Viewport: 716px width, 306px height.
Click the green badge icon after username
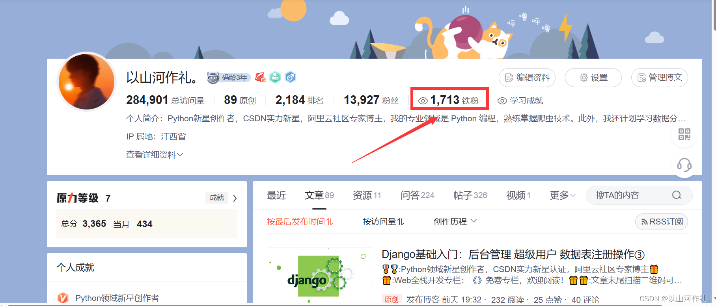(275, 77)
